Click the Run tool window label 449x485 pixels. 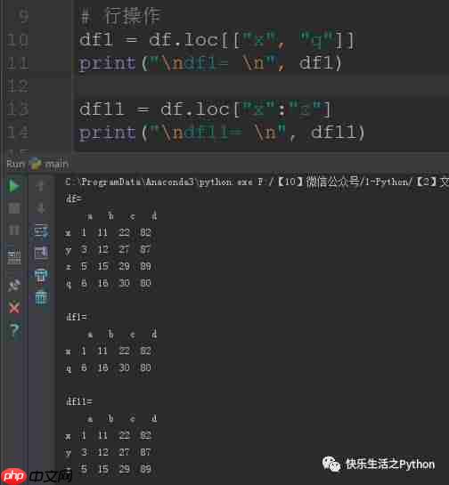pos(15,164)
